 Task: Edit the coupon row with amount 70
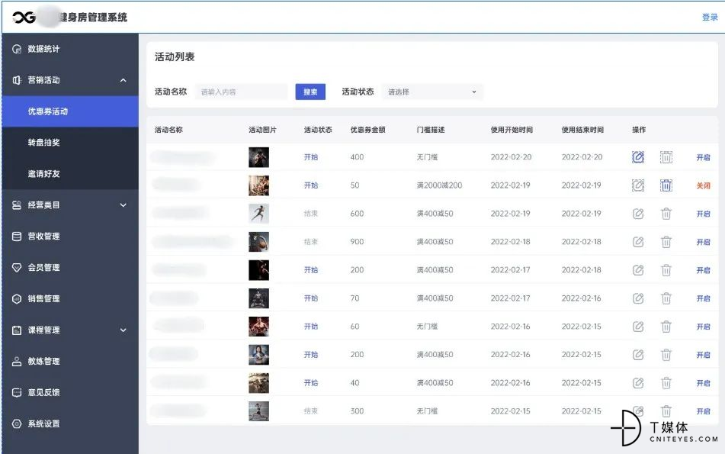638,298
